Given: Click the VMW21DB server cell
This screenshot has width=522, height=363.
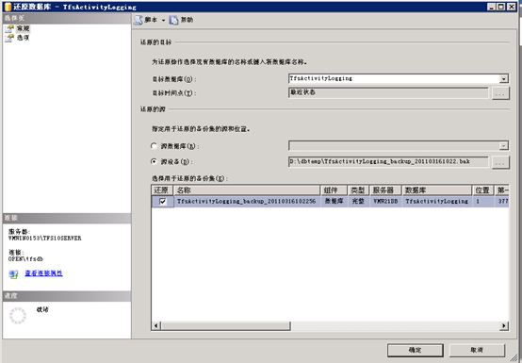Looking at the screenshot, I should (385, 201).
